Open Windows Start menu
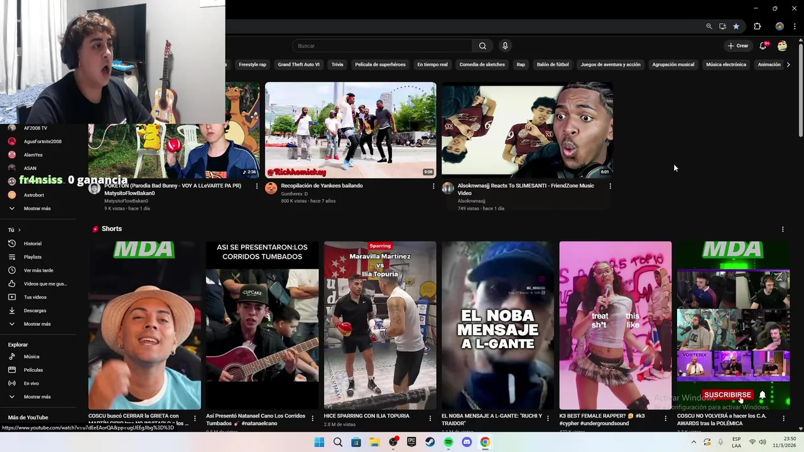The image size is (804, 452). [319, 442]
